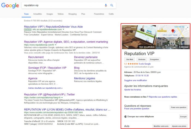Click 'Répondez aux questions rapides'
This screenshot has height=129, width=191.
[163, 97]
